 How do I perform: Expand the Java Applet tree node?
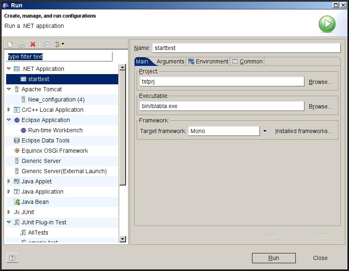[9, 181]
